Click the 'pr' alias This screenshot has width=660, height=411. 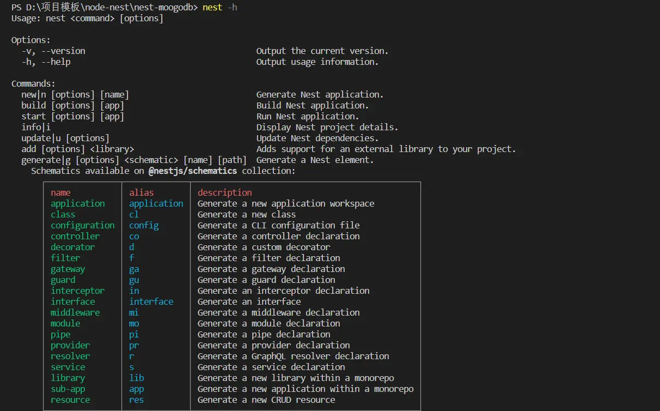coord(134,345)
